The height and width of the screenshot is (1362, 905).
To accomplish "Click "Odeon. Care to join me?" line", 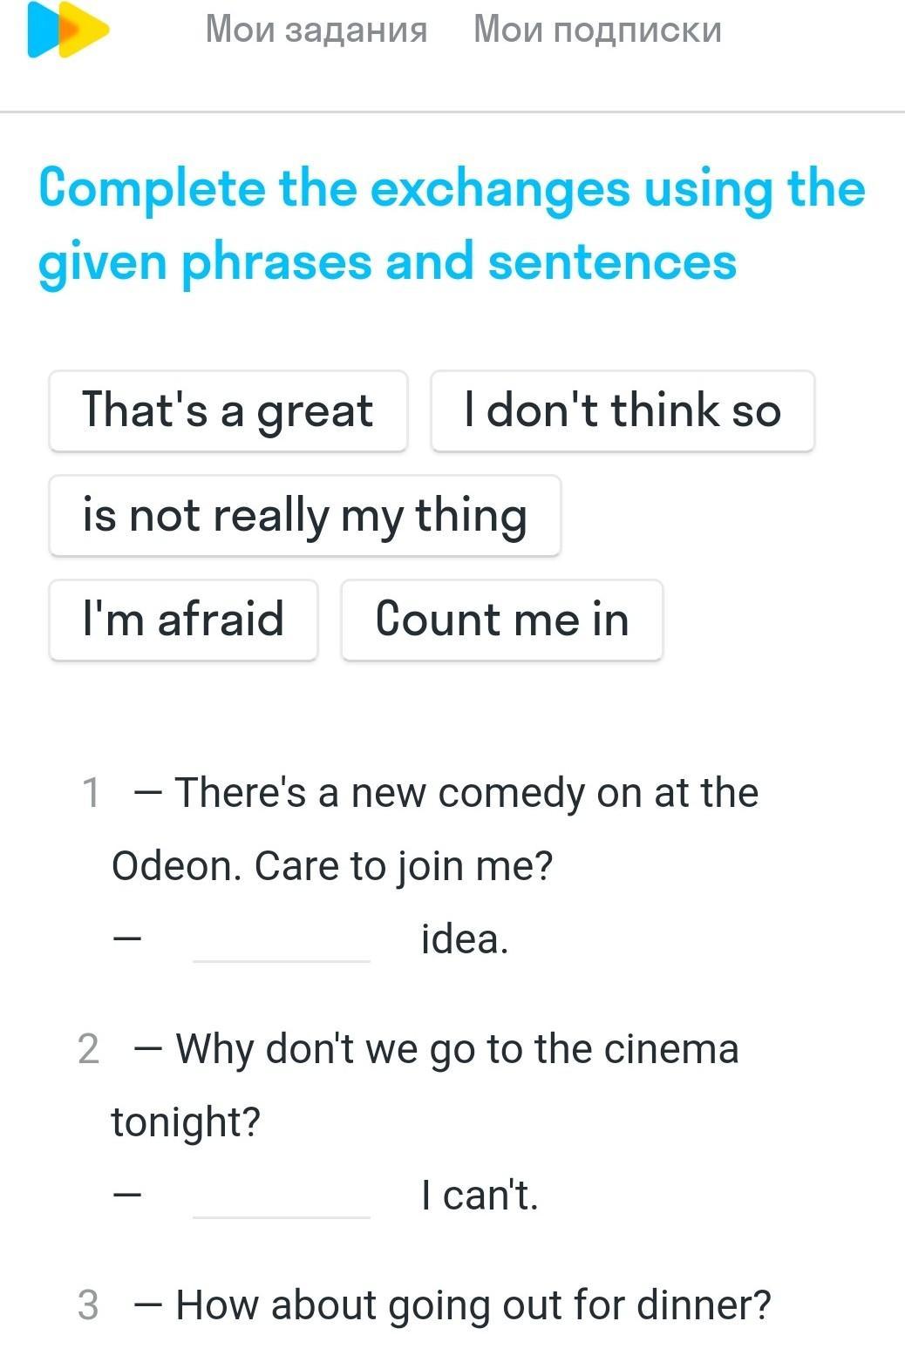I will coord(332,866).
